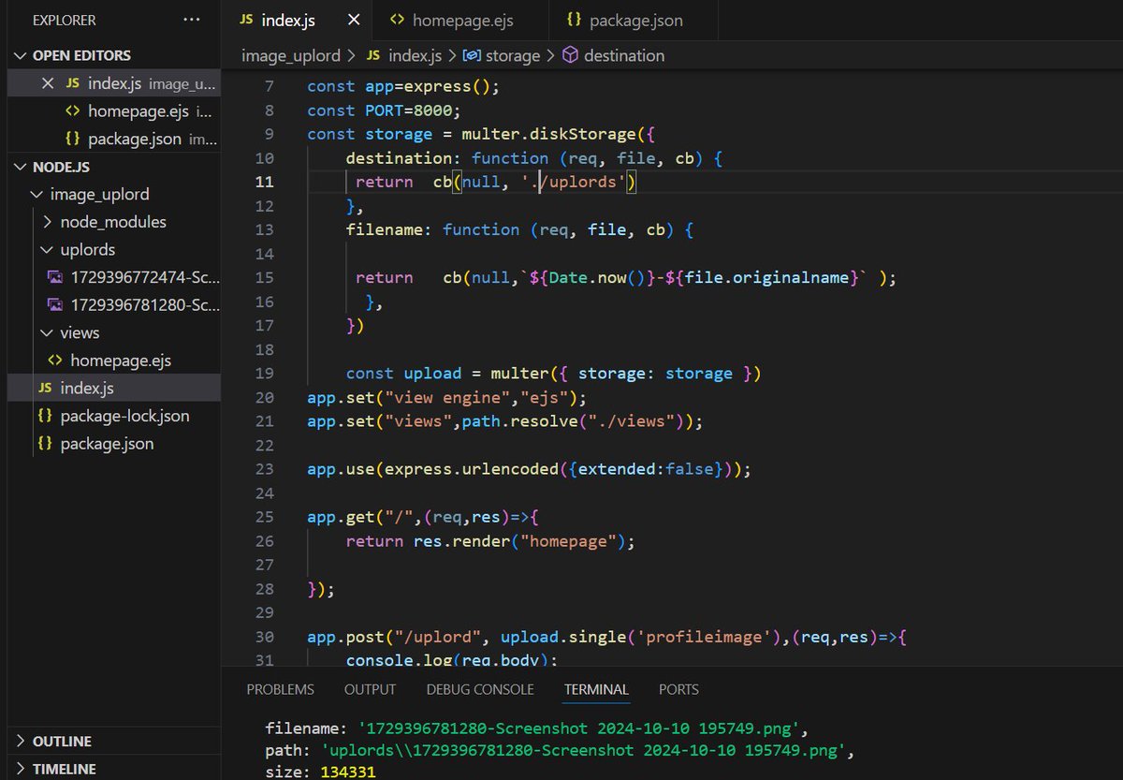Click JS icon of index.js in tree
Viewport: 1123px width, 780px height.
[x=45, y=388]
